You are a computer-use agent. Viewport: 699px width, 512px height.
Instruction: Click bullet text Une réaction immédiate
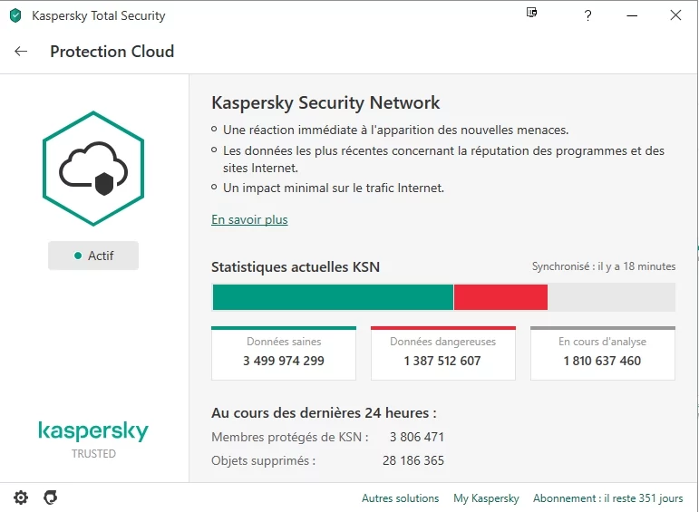[x=396, y=130]
